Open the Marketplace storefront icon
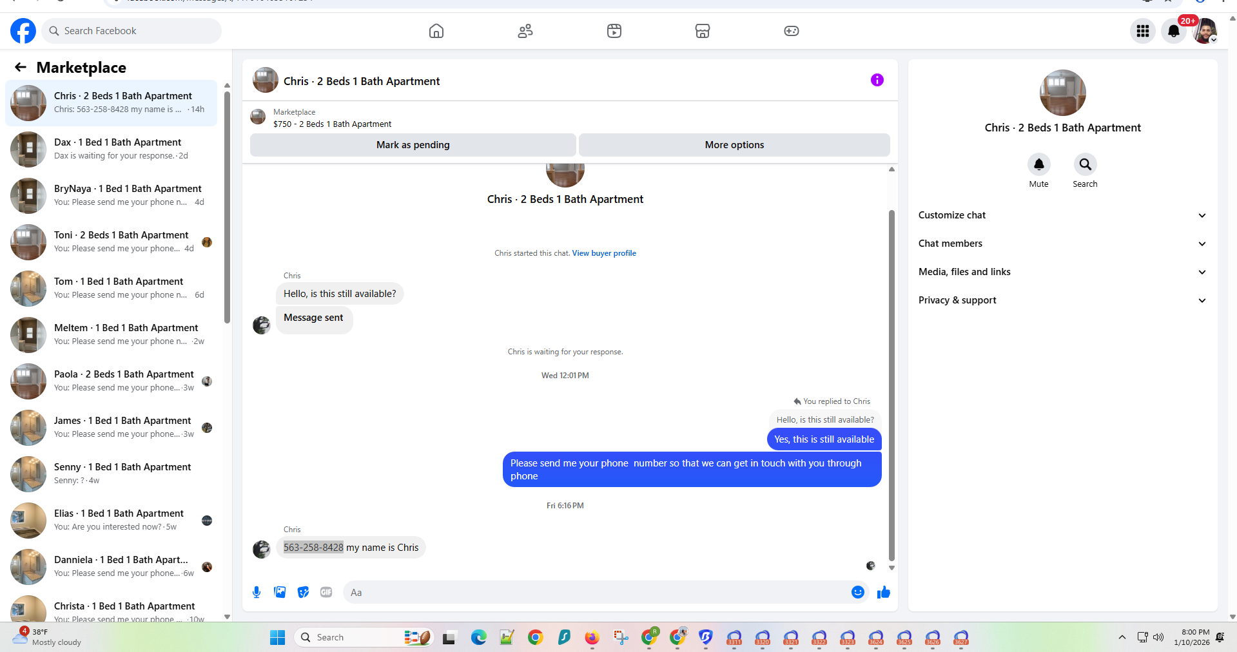 coord(703,31)
